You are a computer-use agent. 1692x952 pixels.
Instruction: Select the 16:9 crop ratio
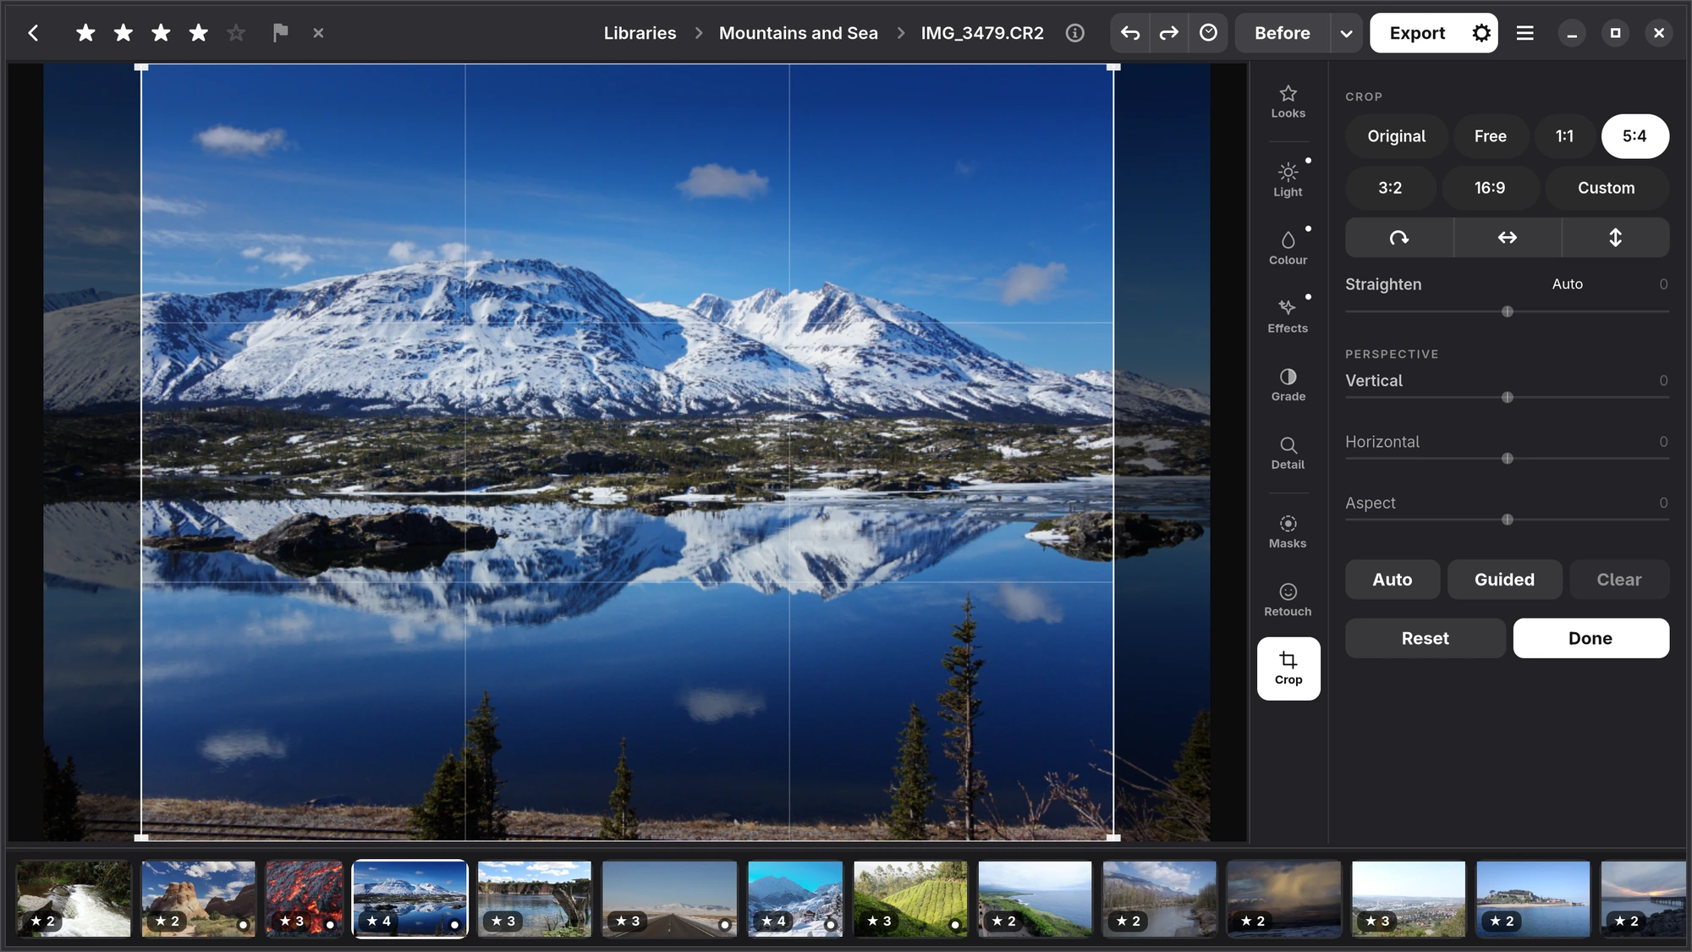coord(1490,188)
